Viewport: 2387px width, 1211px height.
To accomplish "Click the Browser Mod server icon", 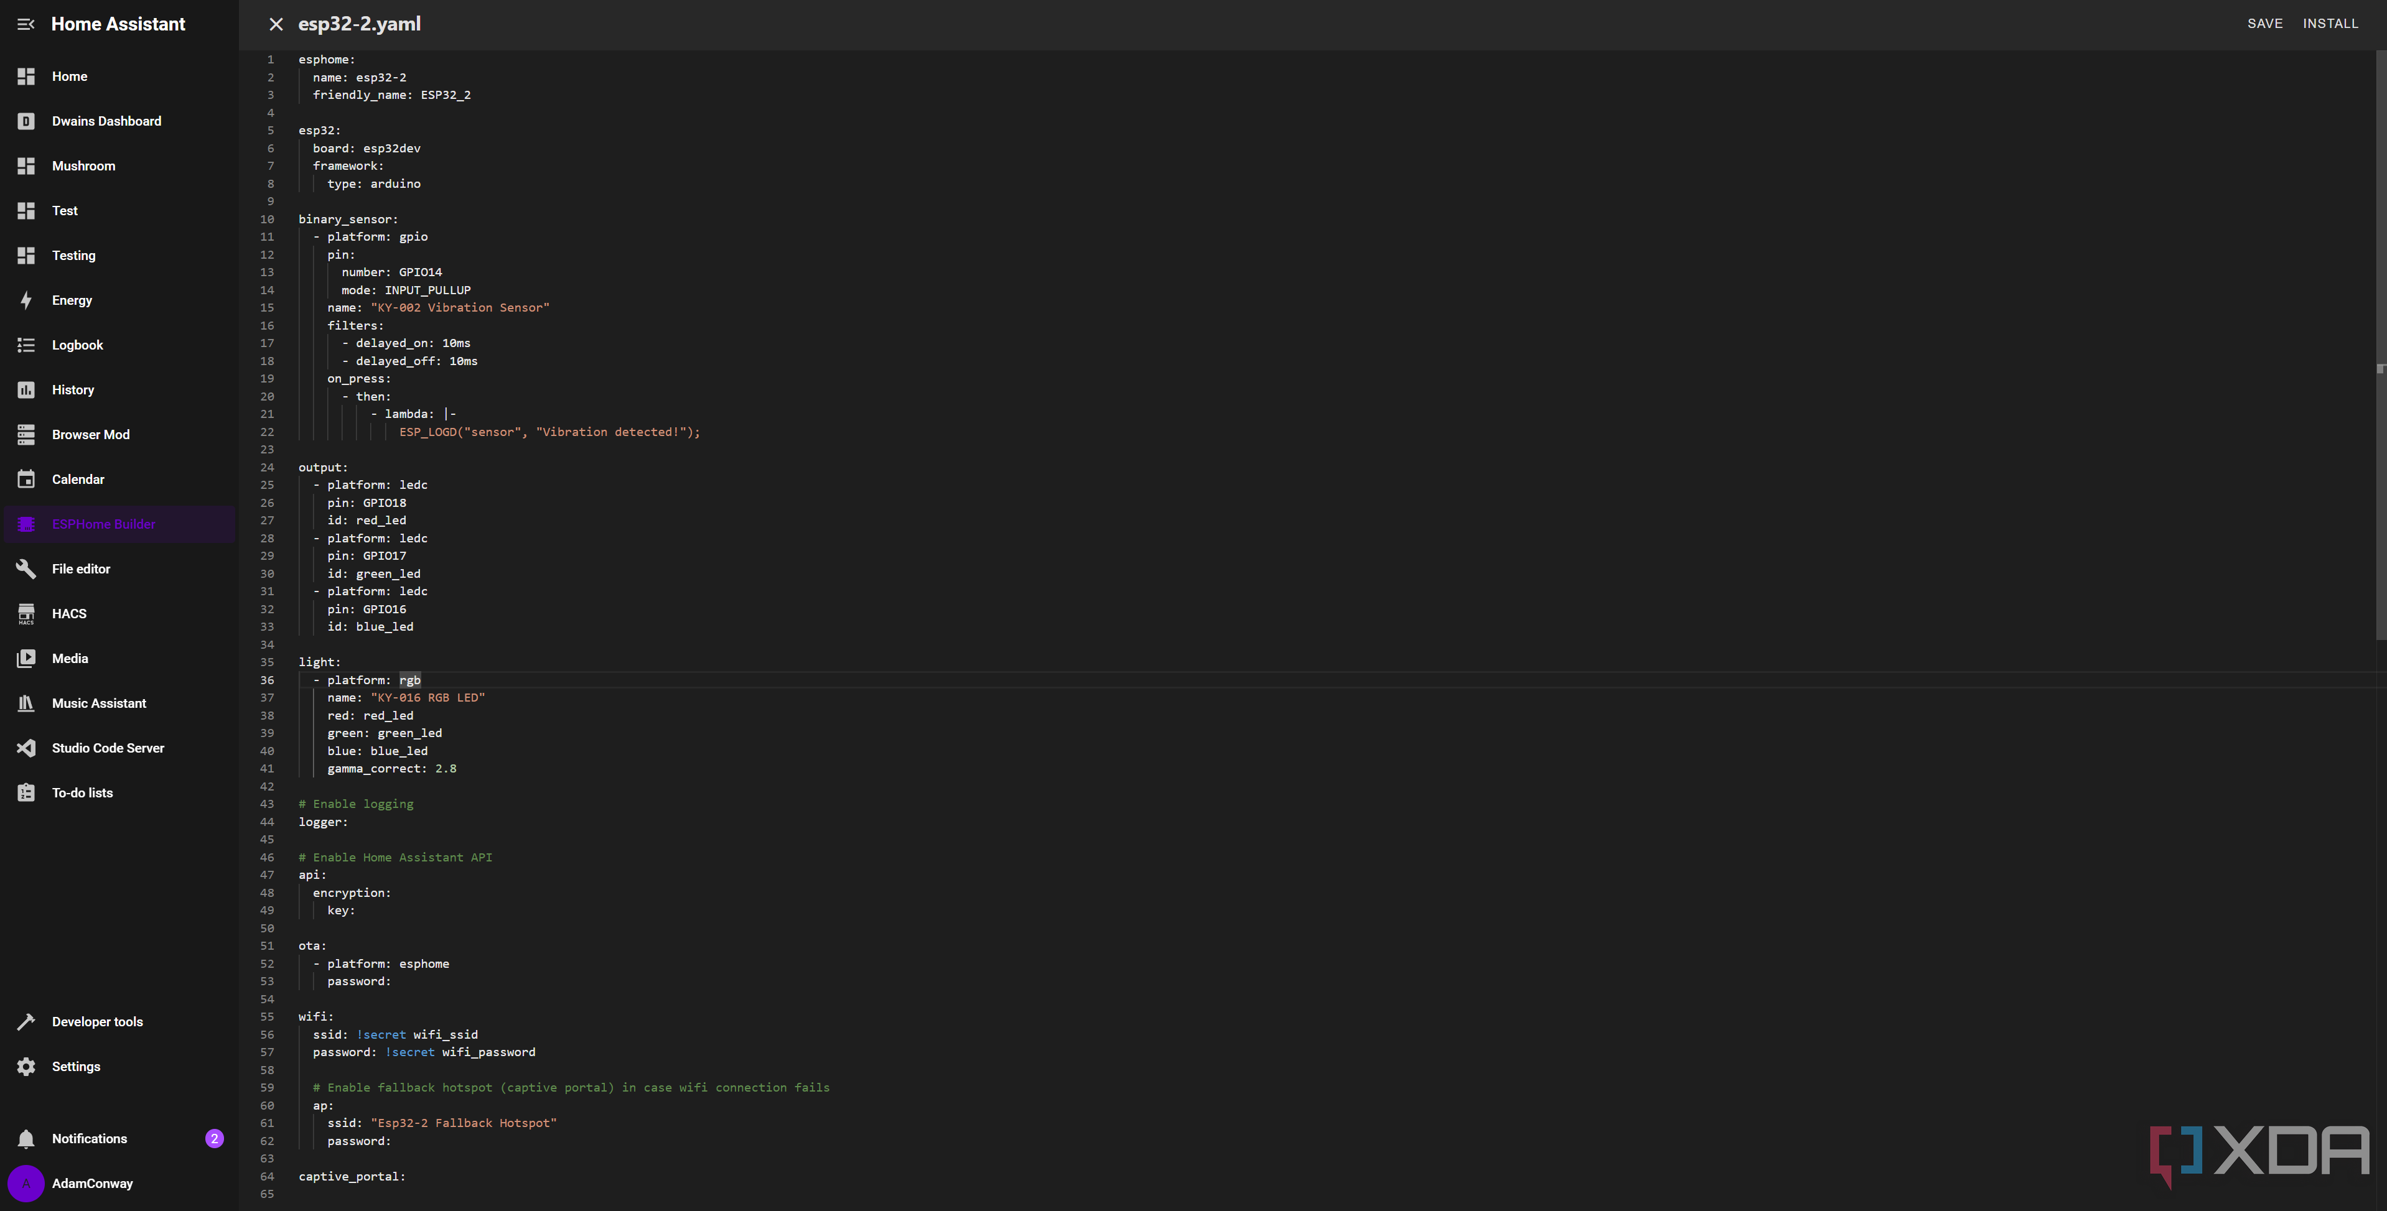I will (x=26, y=435).
